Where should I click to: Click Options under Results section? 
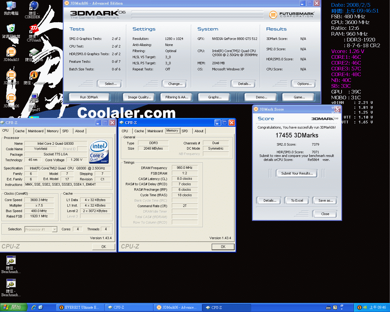point(304,84)
